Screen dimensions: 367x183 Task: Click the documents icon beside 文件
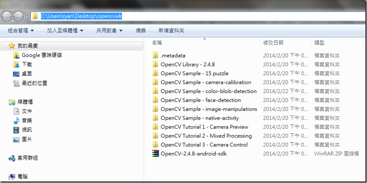tap(16, 112)
